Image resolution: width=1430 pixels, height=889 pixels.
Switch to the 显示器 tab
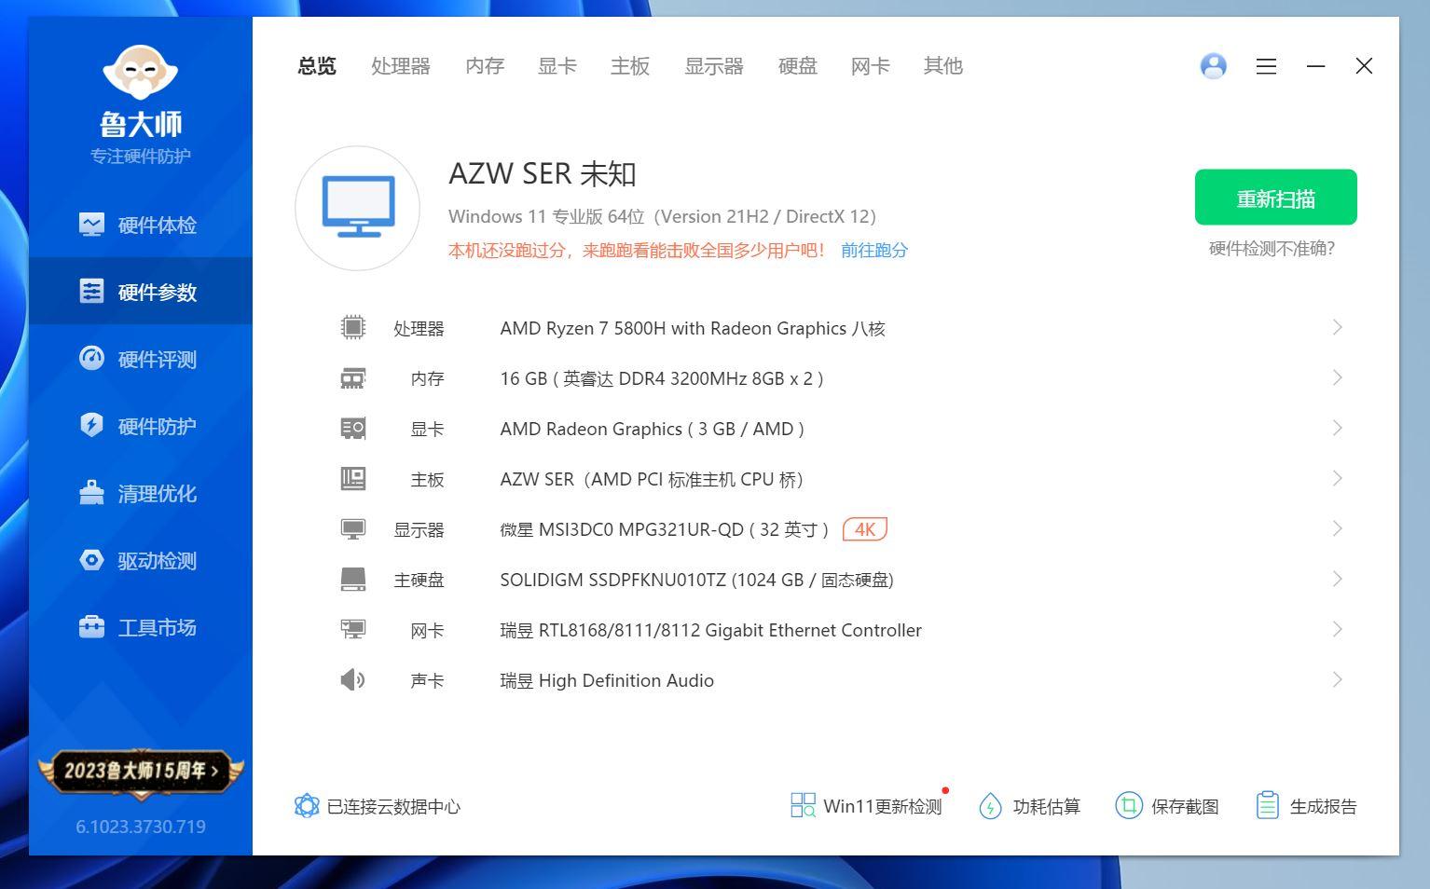coord(714,66)
